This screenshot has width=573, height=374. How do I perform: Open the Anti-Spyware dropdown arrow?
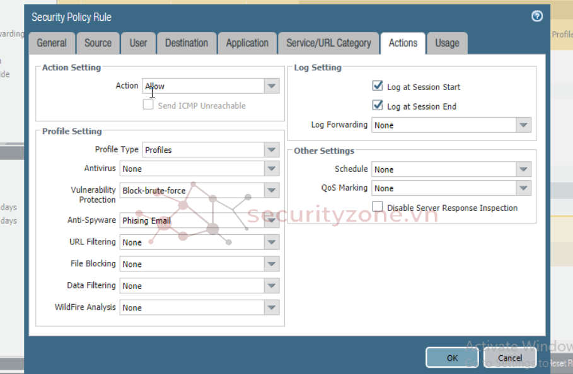[272, 220]
